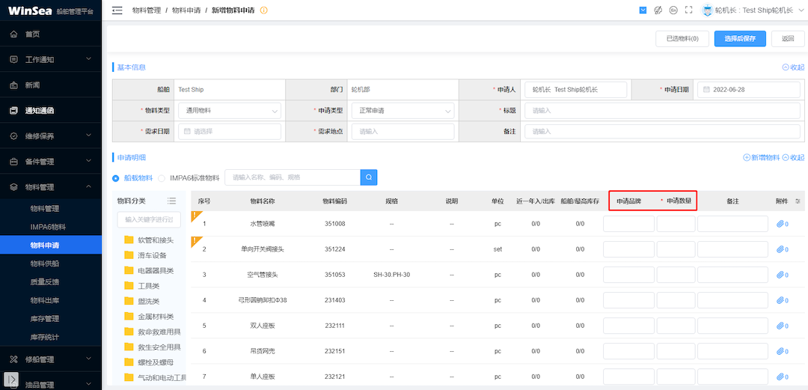Toggle the fullscreen icon in header
Image resolution: width=808 pixels, height=390 pixels.
[x=688, y=10]
